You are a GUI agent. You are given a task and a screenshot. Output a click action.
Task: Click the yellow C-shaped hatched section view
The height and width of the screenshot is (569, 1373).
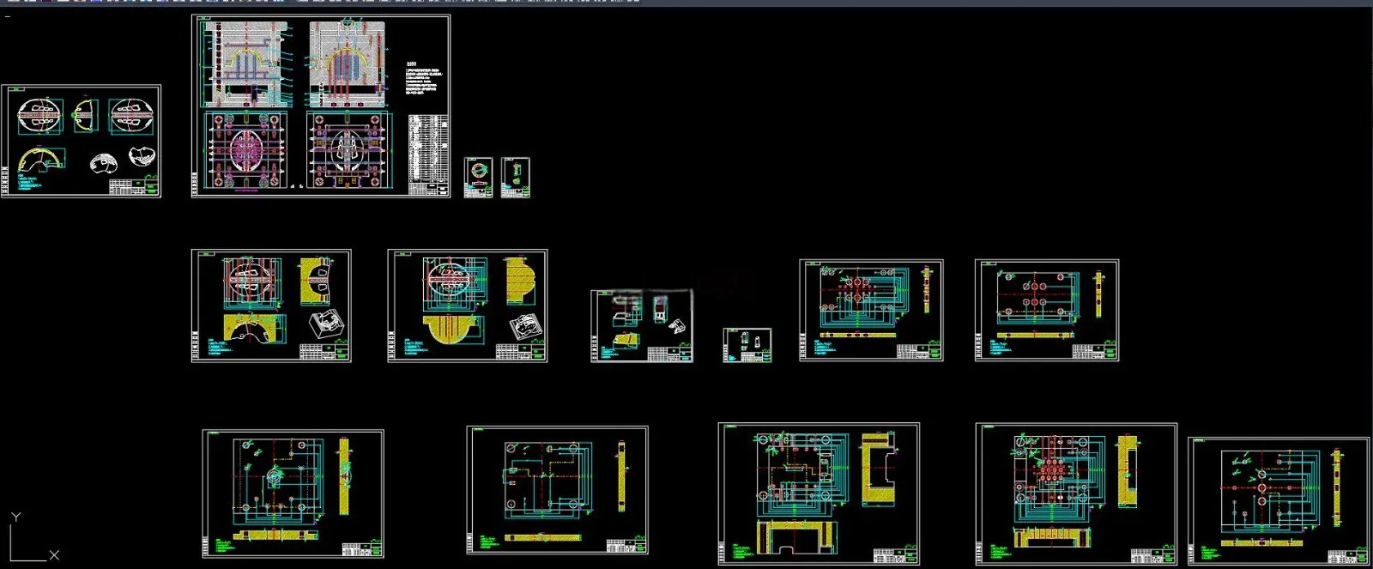[879, 468]
